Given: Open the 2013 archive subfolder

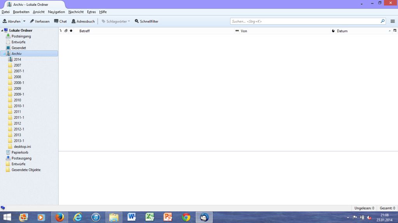Looking at the screenshot, I should pos(17,135).
